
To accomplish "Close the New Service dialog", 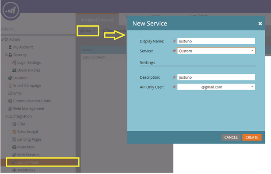I will coord(260,24).
